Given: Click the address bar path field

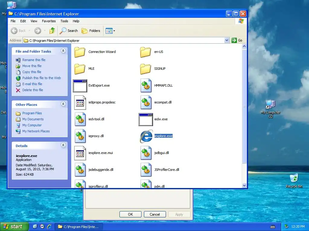Looking at the screenshot, I should (x=123, y=41).
